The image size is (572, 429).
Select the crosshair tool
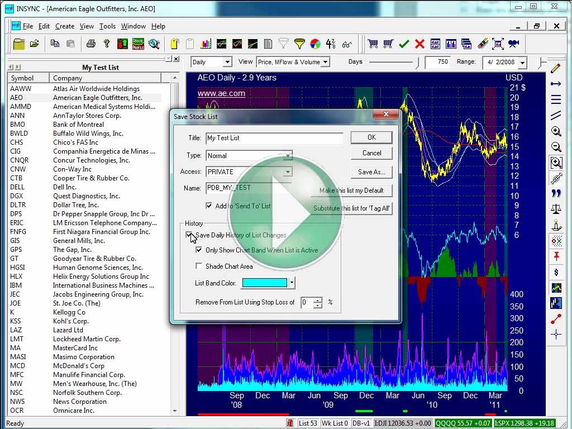point(556,334)
